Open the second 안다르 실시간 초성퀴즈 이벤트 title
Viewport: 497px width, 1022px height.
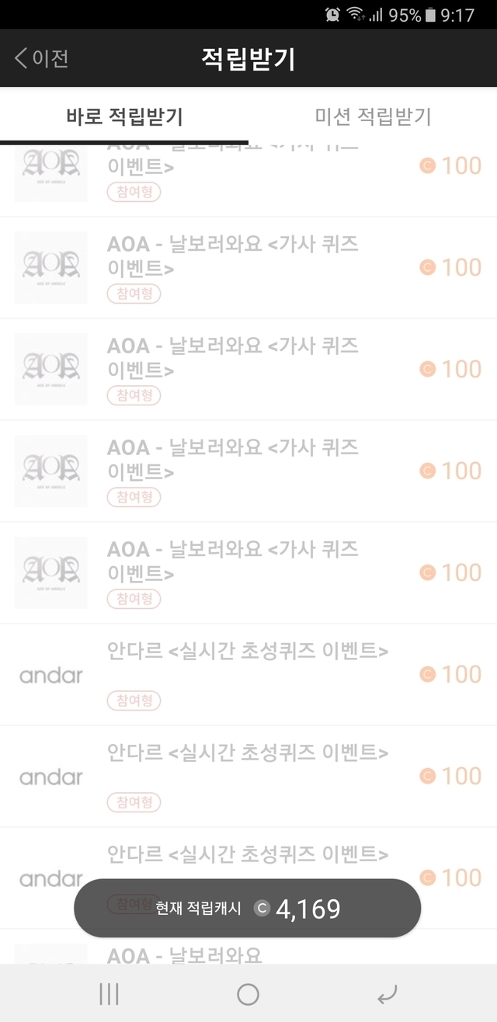pos(248,753)
